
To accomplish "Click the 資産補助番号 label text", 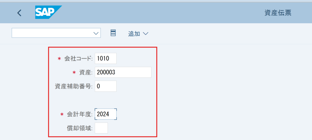I will point(73,86).
